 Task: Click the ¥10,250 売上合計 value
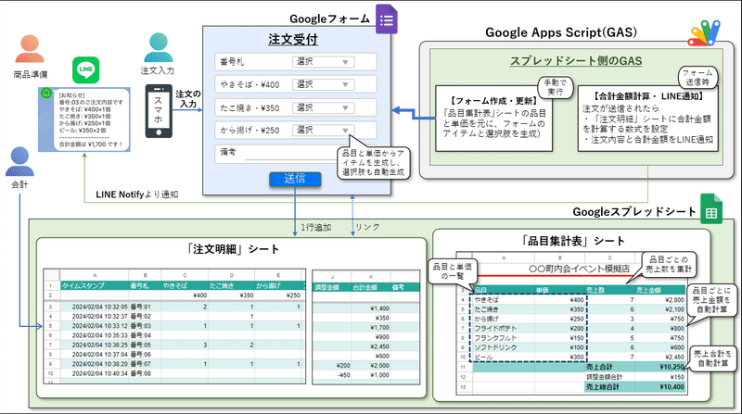point(672,367)
